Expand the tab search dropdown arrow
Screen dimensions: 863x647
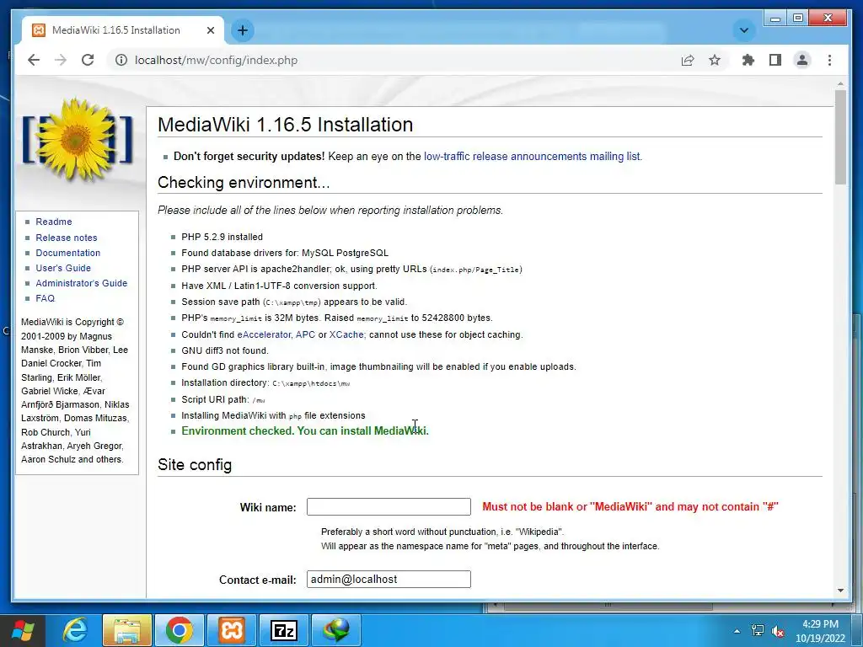click(x=743, y=30)
